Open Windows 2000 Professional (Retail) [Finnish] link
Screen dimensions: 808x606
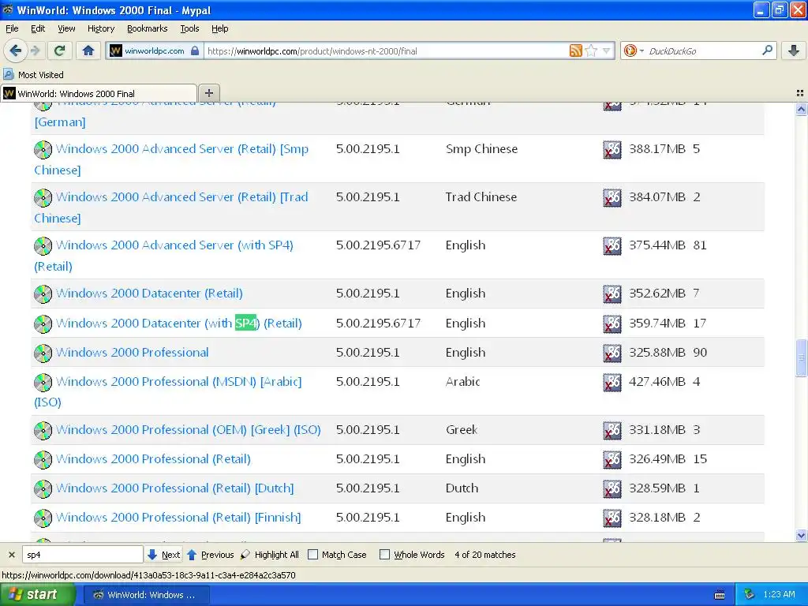point(178,518)
